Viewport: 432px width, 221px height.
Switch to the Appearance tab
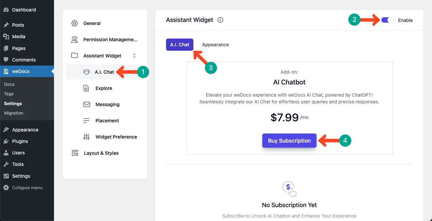click(x=215, y=45)
